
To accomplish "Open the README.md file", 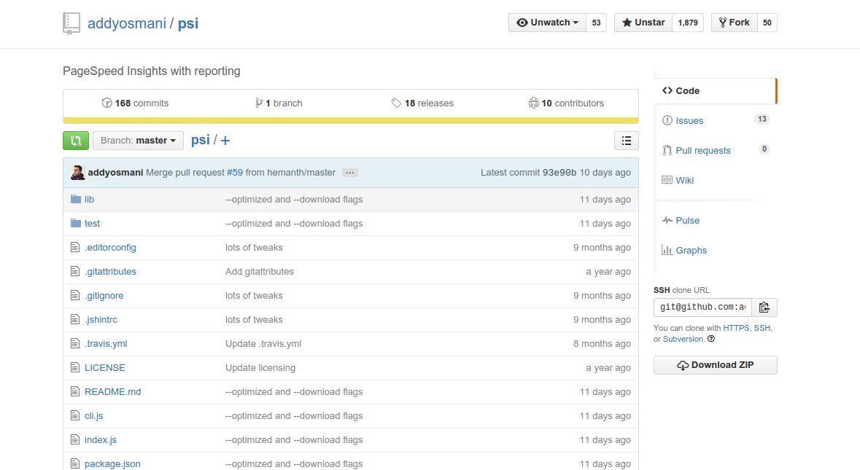I will [112, 392].
